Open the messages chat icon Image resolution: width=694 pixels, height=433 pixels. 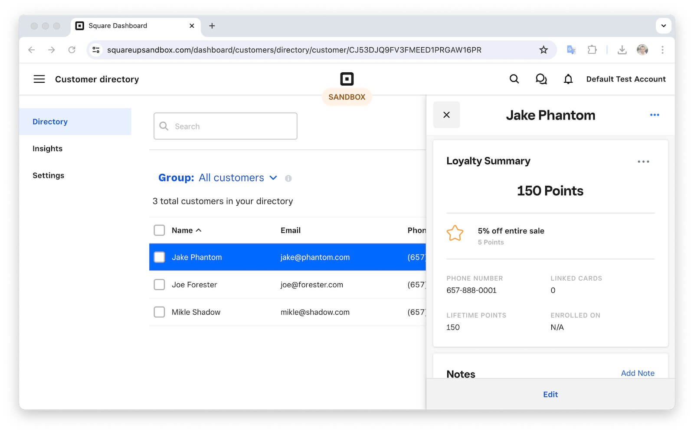coord(541,79)
